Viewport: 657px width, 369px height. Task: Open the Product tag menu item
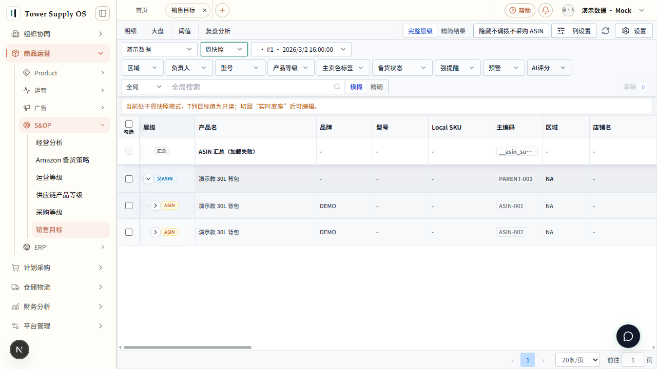(x=64, y=73)
